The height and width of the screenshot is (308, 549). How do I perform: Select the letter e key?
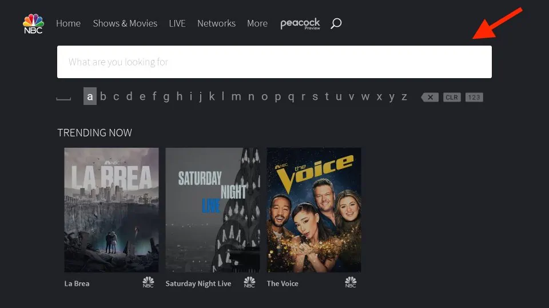[x=142, y=97]
